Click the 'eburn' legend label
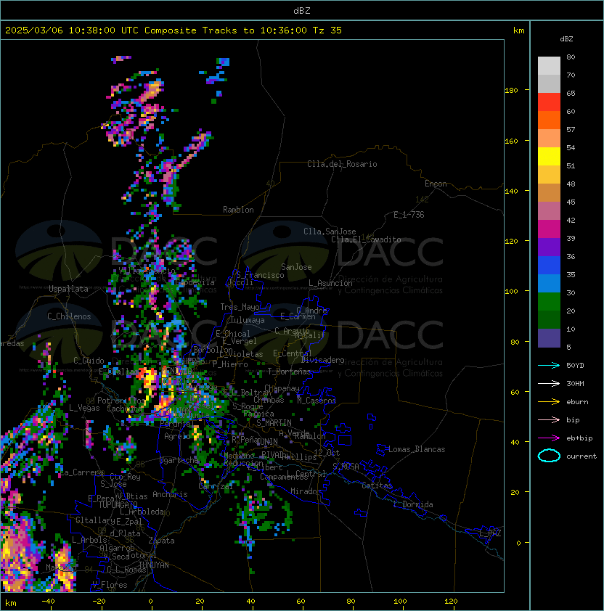The image size is (604, 611). pos(577,402)
